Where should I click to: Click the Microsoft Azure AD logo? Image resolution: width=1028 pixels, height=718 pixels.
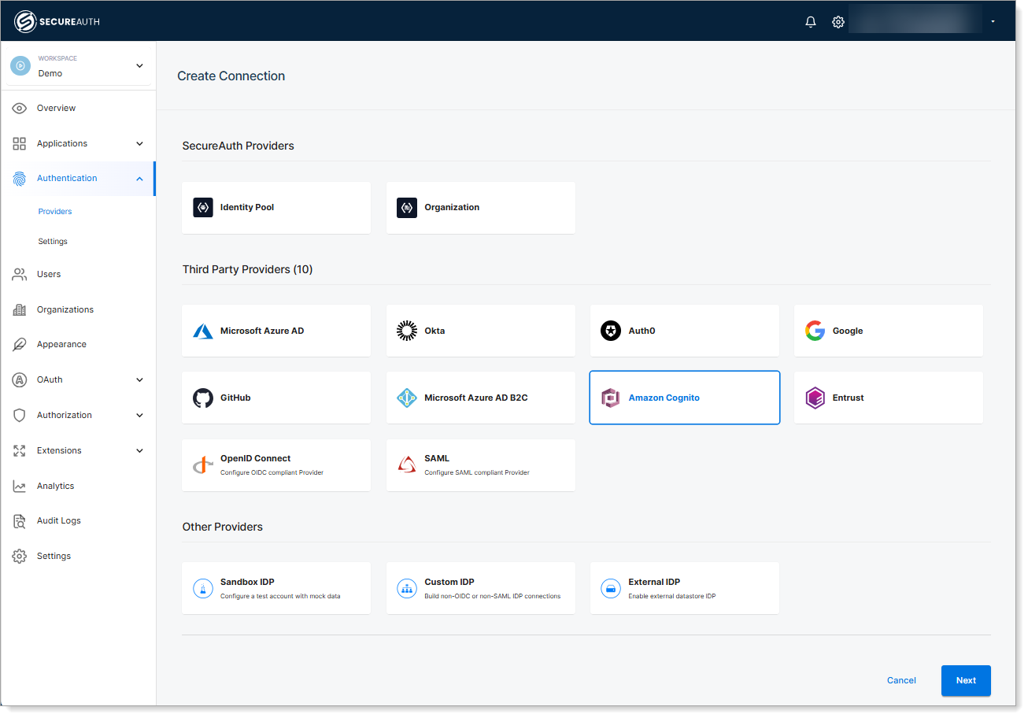(x=203, y=331)
